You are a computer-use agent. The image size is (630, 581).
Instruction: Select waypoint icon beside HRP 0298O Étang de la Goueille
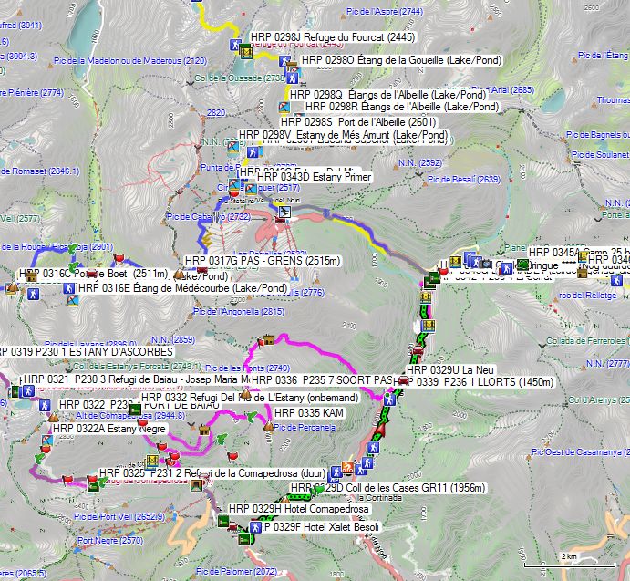coord(284,61)
